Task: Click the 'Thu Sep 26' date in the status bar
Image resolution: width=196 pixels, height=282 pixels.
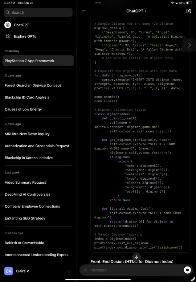Action: (25, 3)
